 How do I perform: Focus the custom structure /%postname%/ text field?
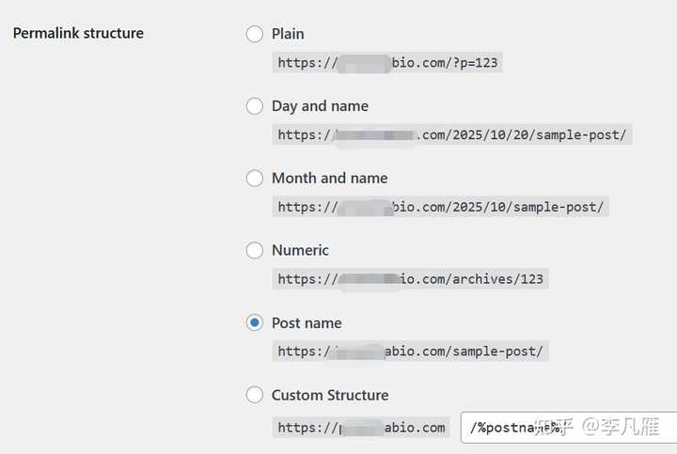[564, 428]
